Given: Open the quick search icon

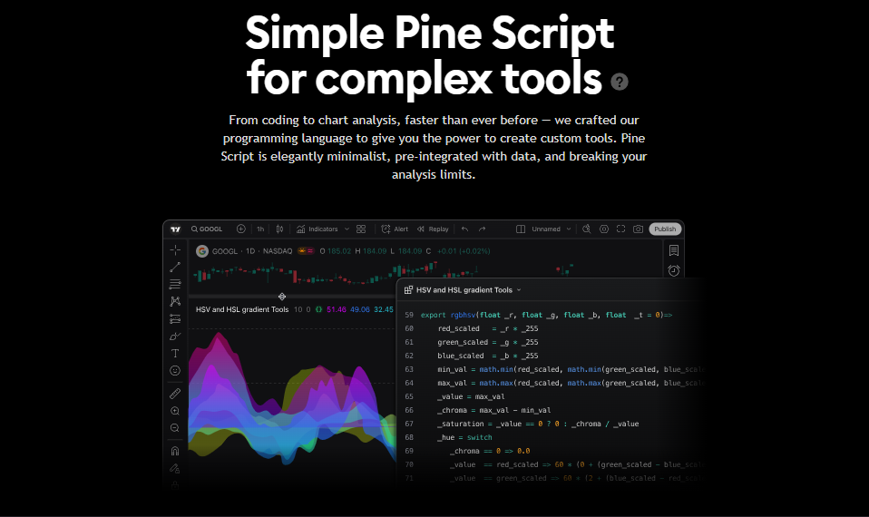Looking at the screenshot, I should tap(586, 229).
